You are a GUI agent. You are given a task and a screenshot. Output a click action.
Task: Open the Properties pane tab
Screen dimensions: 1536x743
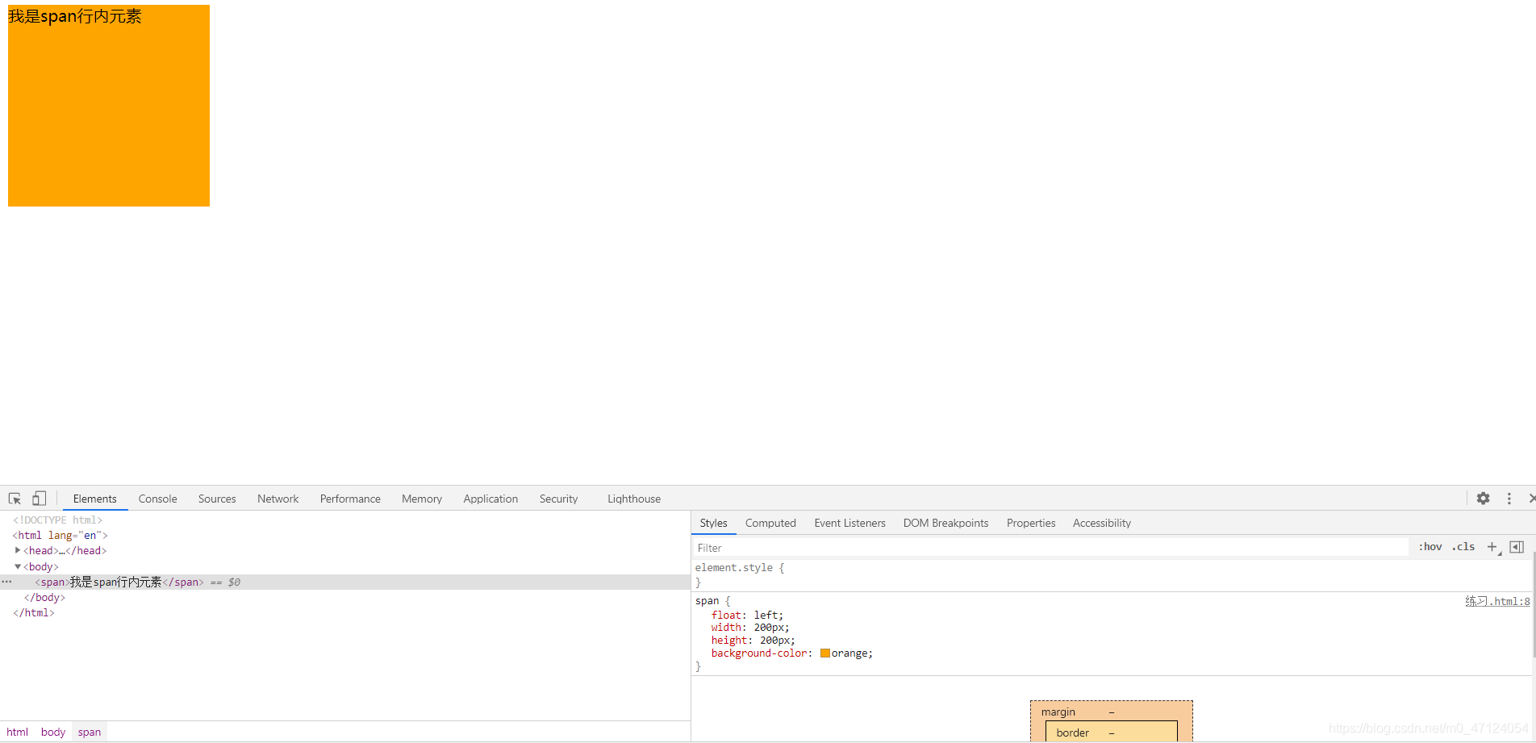pyautogui.click(x=1031, y=523)
